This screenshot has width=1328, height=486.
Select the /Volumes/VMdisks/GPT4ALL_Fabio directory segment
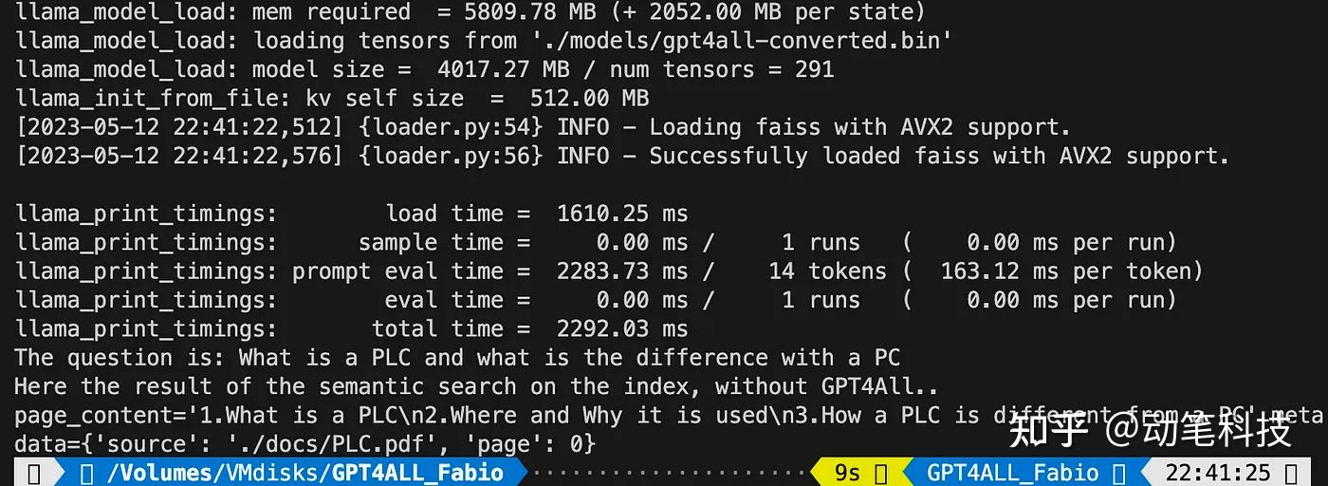[x=305, y=473]
